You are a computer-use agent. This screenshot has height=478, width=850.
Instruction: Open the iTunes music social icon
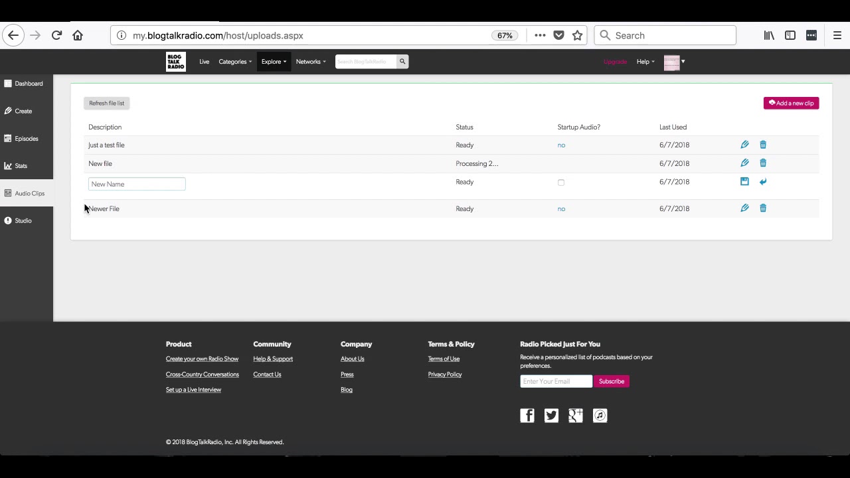[x=600, y=416]
